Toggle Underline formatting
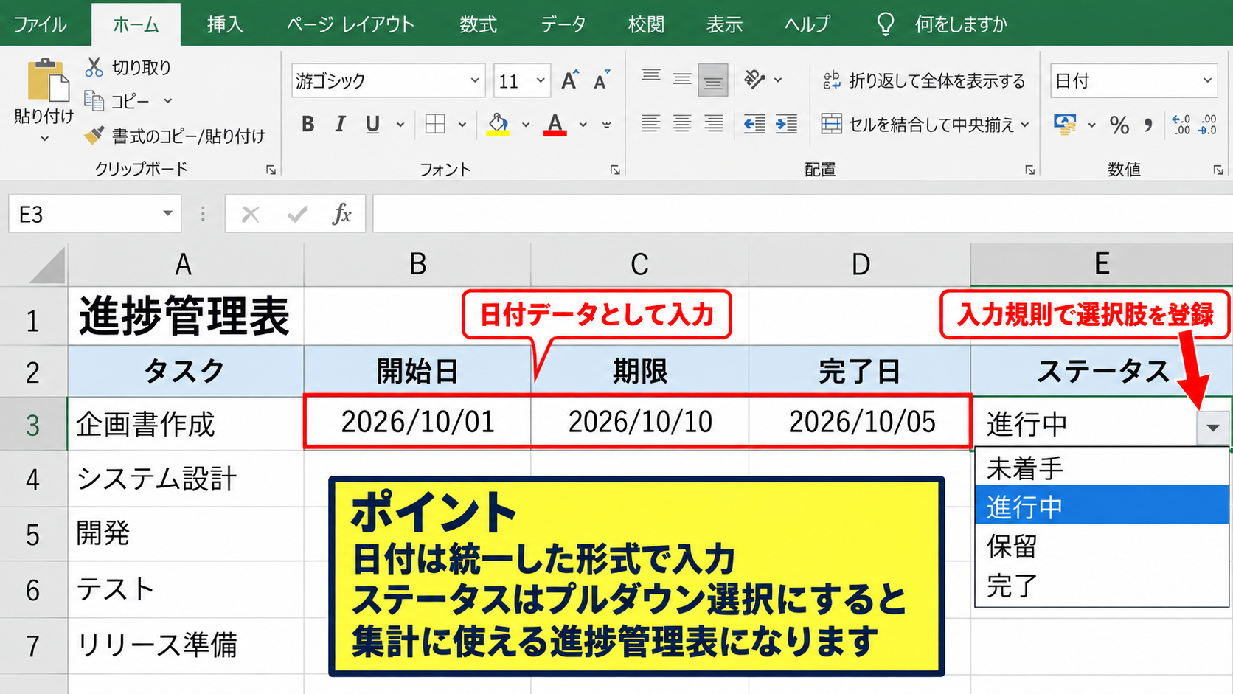Image resolution: width=1233 pixels, height=694 pixels. point(372,124)
